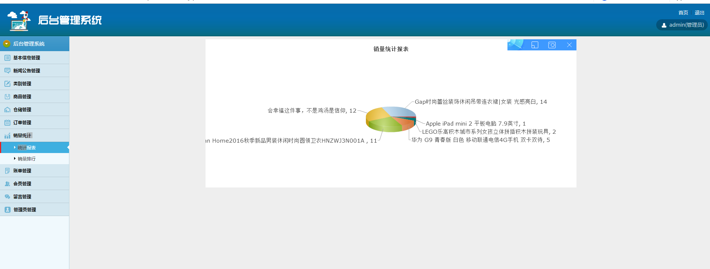Click the 类别管理 edit icon
The height and width of the screenshot is (269, 710).
7,84
